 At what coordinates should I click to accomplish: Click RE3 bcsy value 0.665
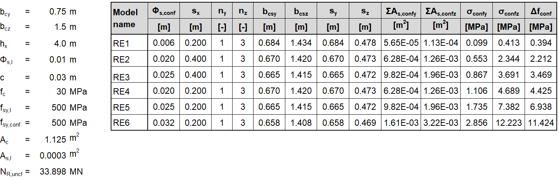pyautogui.click(x=269, y=75)
